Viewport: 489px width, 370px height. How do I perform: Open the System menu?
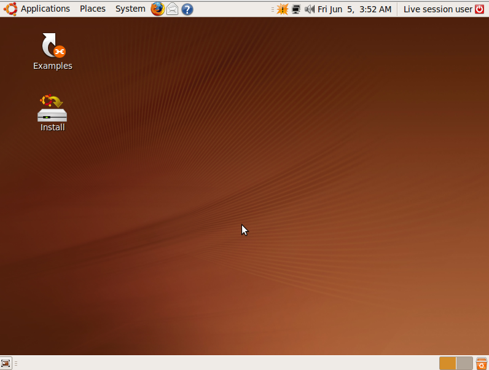pos(130,9)
